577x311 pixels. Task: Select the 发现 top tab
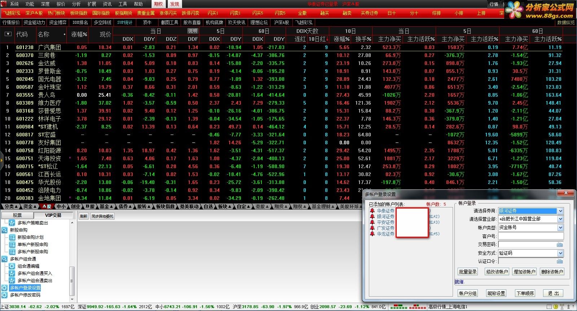click(x=175, y=4)
